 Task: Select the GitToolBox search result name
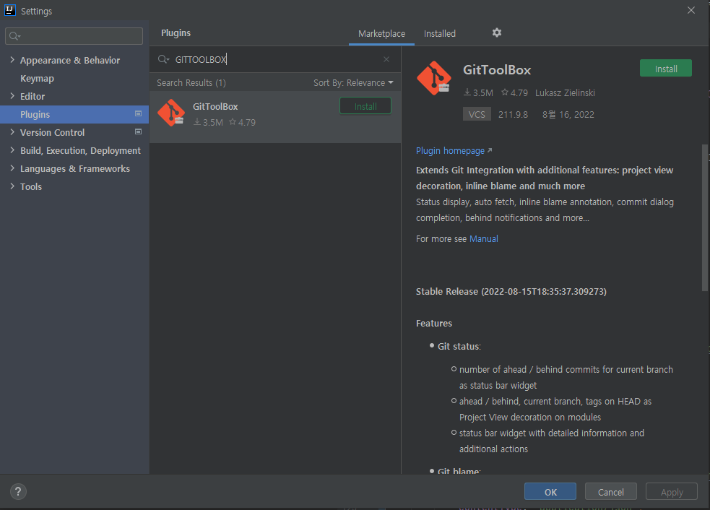tap(215, 106)
